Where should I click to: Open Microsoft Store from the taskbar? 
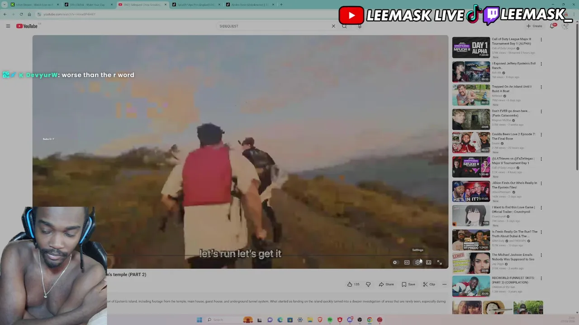click(x=290, y=320)
